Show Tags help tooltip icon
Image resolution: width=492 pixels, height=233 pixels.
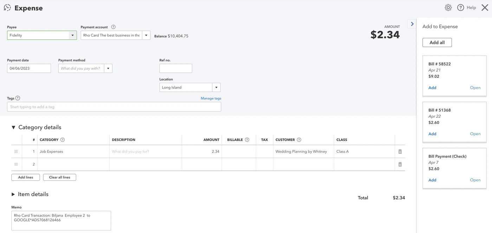pyautogui.click(x=18, y=98)
